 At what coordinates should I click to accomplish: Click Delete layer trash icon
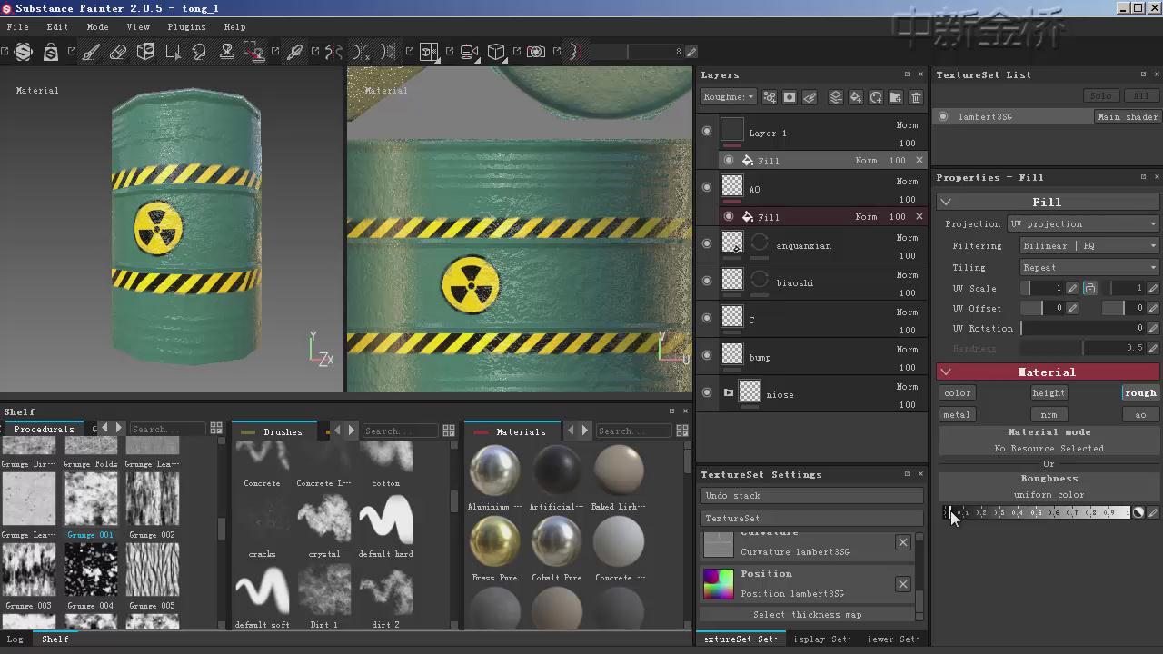point(916,97)
